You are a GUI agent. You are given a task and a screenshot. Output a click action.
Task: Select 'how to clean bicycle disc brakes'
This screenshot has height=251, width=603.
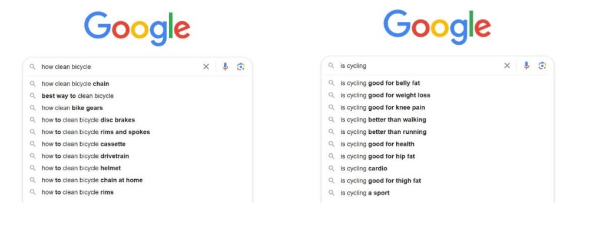pyautogui.click(x=88, y=120)
